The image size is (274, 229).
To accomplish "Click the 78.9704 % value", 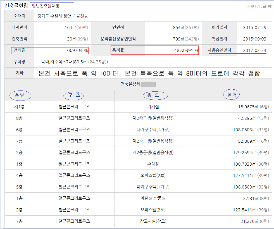I will (77, 50).
